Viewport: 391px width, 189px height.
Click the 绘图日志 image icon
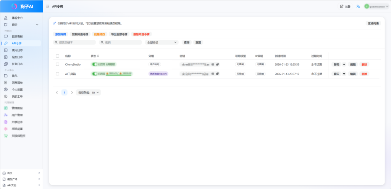[6, 57]
